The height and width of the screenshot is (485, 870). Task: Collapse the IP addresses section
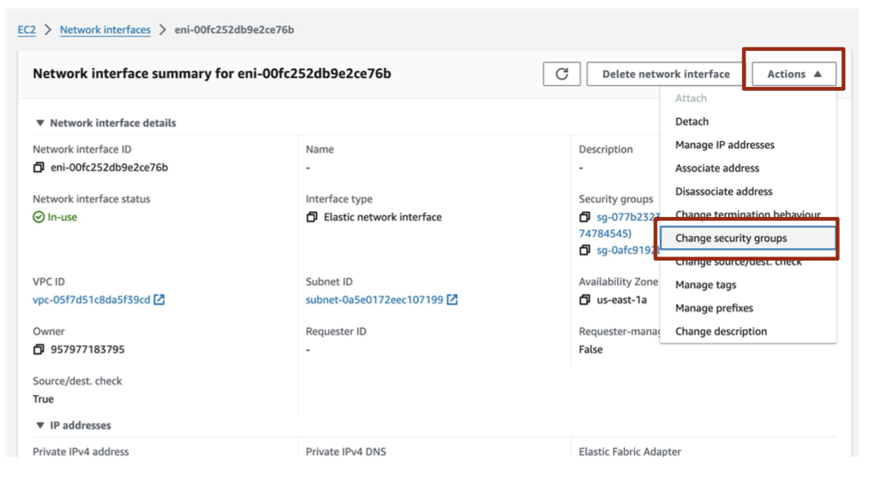[40, 425]
